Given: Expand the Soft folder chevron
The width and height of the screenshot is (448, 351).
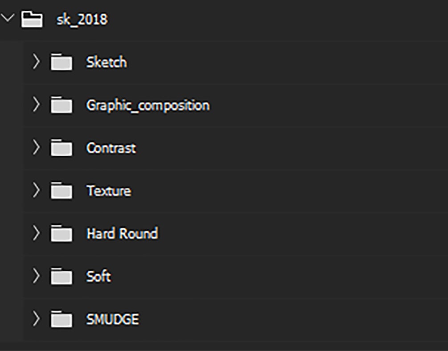Looking at the screenshot, I should click(36, 276).
